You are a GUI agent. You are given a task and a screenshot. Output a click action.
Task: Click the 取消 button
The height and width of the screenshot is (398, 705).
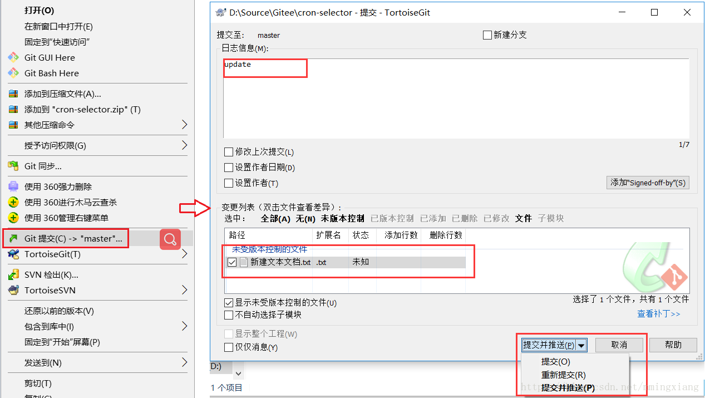(x=619, y=345)
